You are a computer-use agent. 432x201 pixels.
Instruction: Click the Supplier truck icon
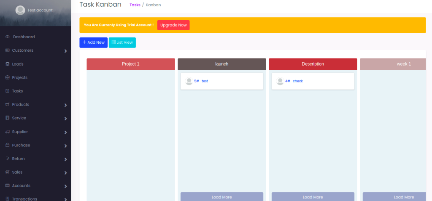[7, 132]
